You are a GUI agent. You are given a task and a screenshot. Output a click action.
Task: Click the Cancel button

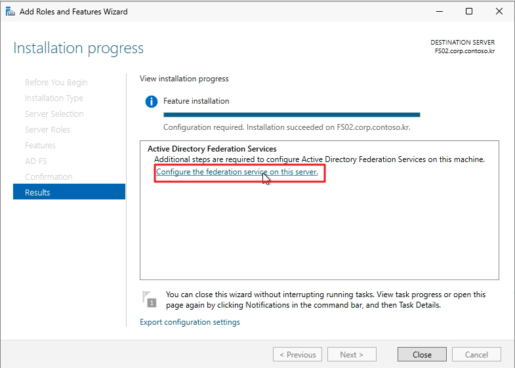pyautogui.click(x=476, y=354)
